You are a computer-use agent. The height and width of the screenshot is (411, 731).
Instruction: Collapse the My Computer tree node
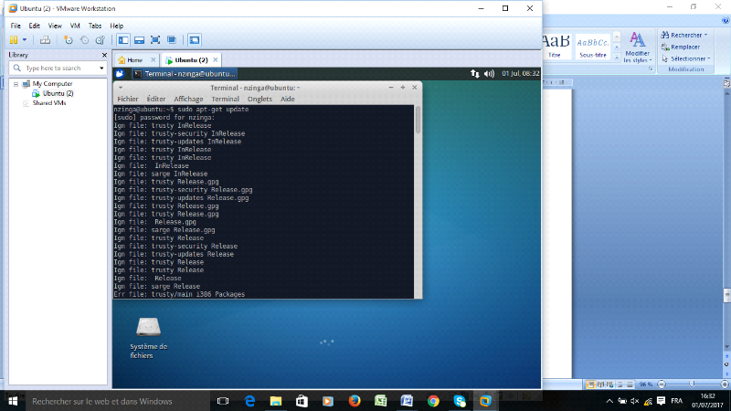pos(16,84)
